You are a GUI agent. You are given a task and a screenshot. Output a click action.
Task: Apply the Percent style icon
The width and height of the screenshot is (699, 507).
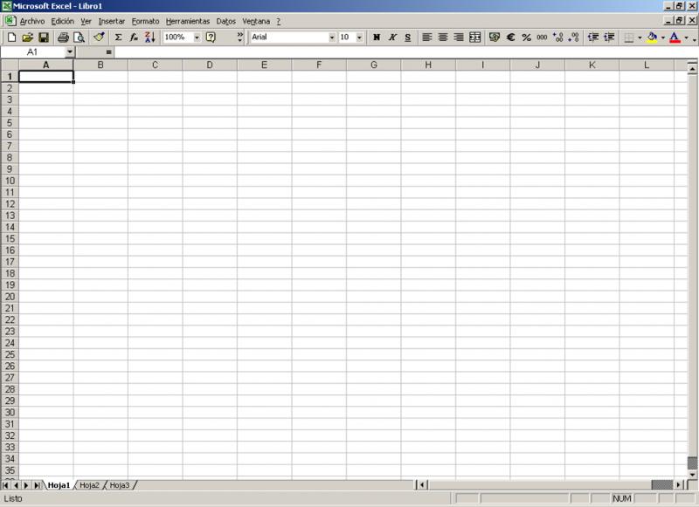(526, 38)
